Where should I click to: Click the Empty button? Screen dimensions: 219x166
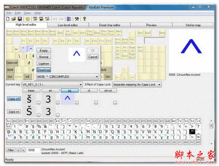coord(44,50)
